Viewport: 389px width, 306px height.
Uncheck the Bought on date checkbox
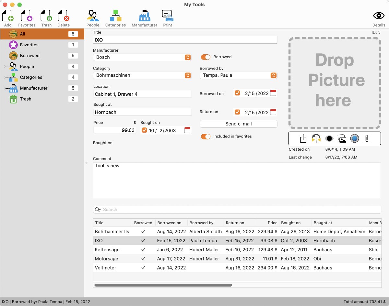[145, 130]
